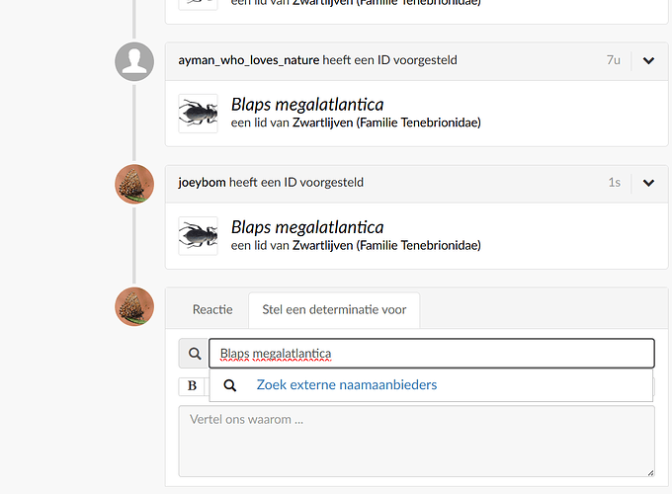Open Blaps megalatlantica link in ayman's ID
The height and width of the screenshot is (494, 672).
tap(307, 105)
